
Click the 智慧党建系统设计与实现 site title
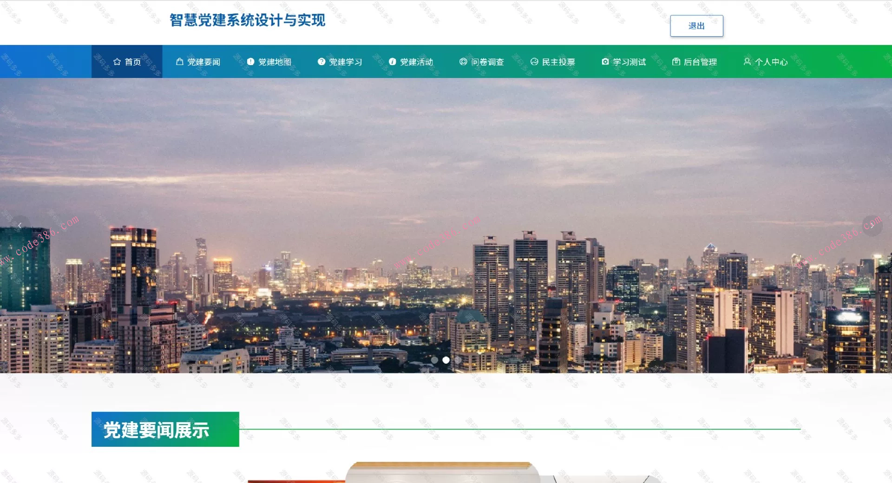click(x=248, y=20)
